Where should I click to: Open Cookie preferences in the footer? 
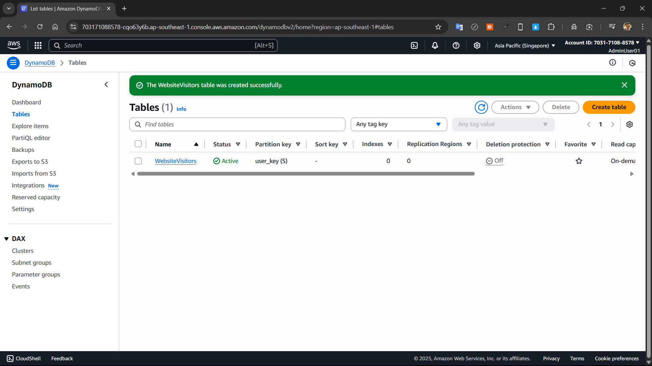617,359
